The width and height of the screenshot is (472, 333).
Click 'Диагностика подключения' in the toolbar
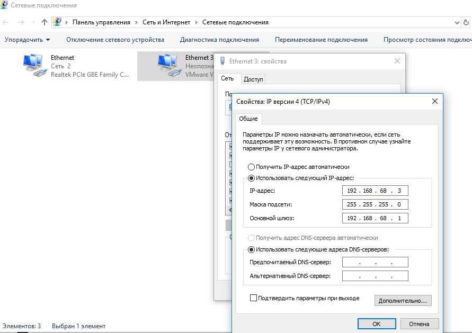click(219, 40)
